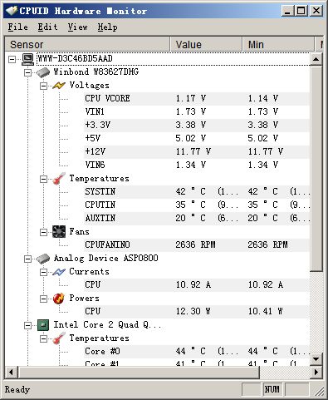Select the VIN1 voltage row
328x400 pixels.
click(197, 112)
